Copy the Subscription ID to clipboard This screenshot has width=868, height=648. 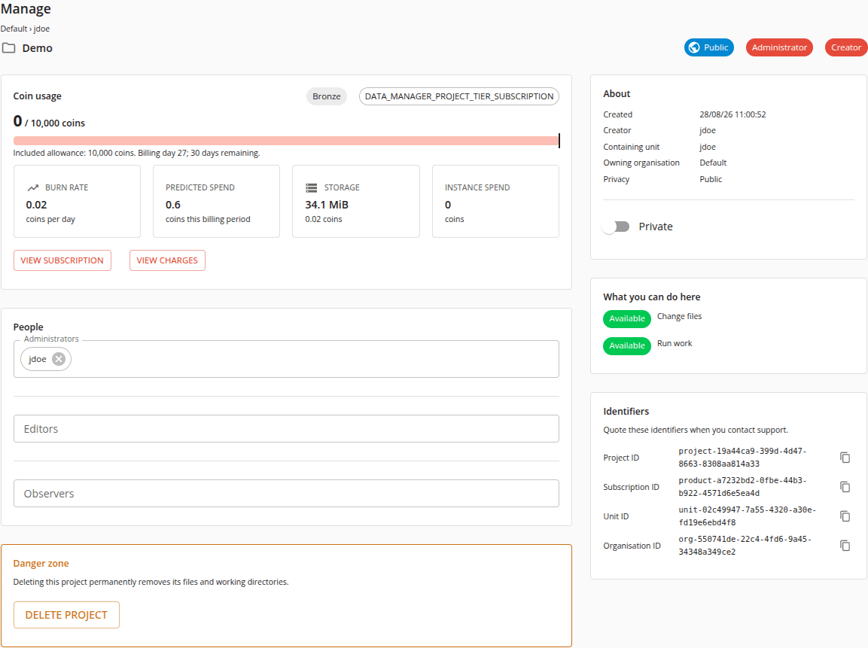click(x=845, y=487)
